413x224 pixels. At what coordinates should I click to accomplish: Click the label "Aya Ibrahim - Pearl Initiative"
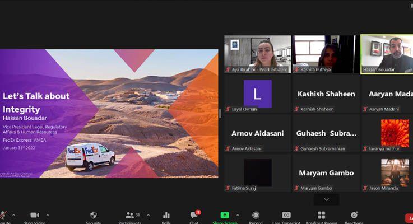(259, 70)
